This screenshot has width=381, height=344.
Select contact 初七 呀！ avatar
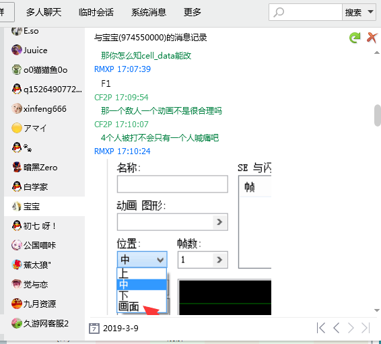point(17,226)
